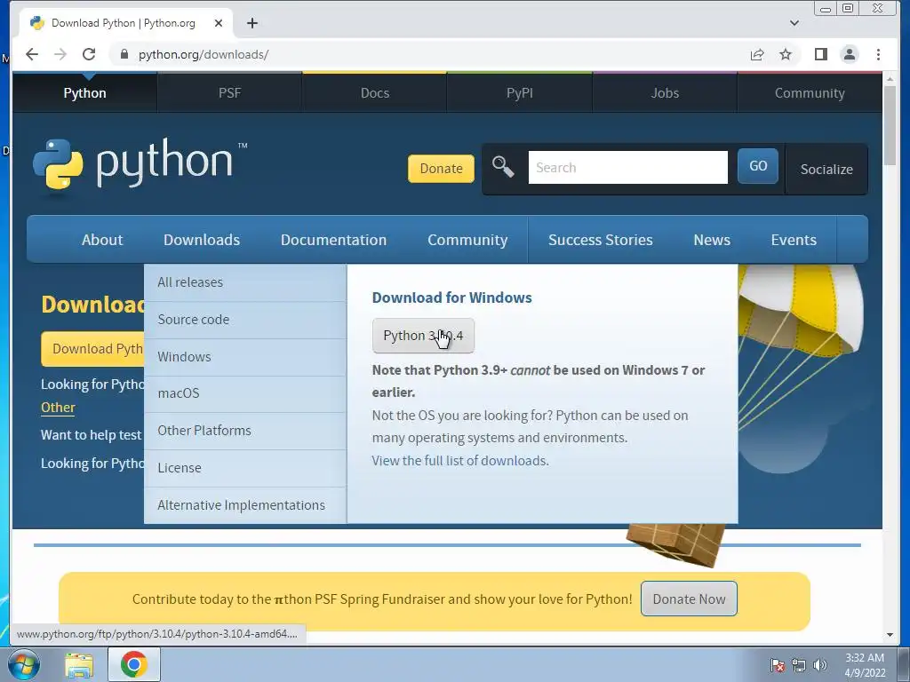Viewport: 910px width, 682px height.
Task: Click the address bar URL
Action: point(204,54)
